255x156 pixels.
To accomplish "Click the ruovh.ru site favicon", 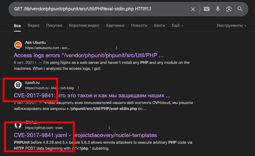I will (x=17, y=85).
